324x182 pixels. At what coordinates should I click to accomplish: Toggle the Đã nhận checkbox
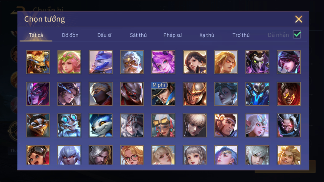[x=297, y=35]
